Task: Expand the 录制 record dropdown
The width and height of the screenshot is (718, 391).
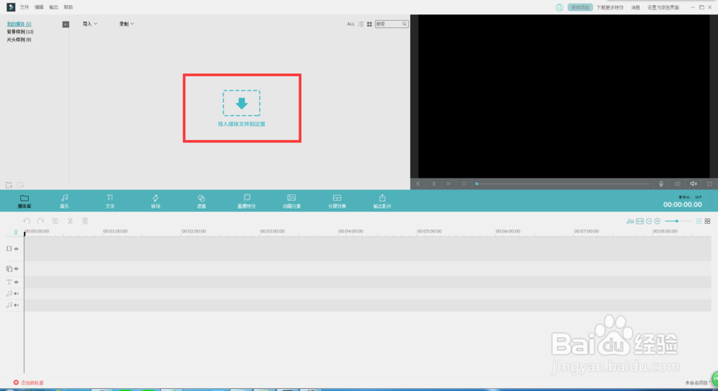Action: 126,24
